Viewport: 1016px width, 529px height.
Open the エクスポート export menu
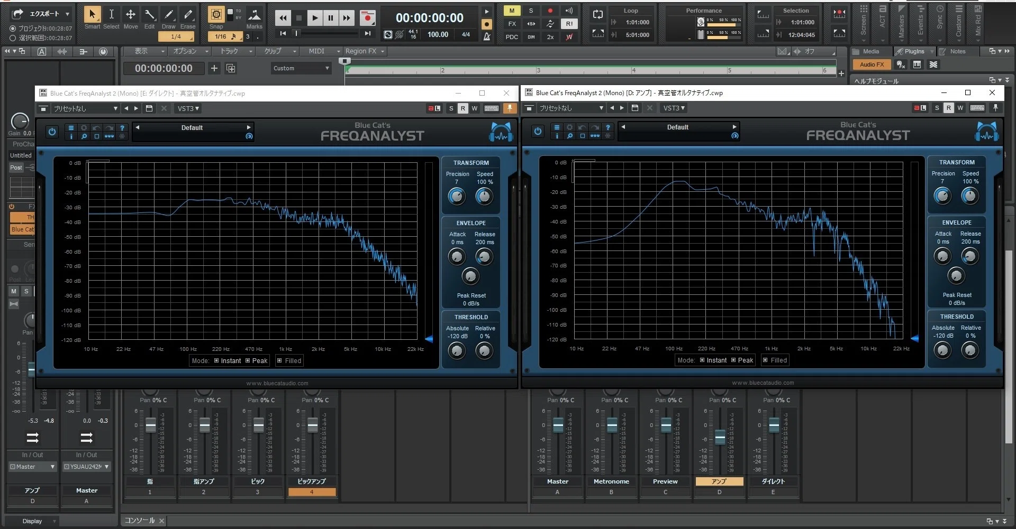pos(41,14)
